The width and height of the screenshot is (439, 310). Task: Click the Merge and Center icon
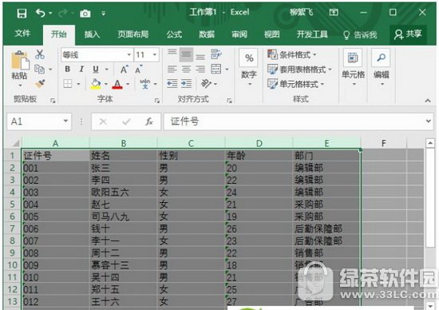[216, 69]
